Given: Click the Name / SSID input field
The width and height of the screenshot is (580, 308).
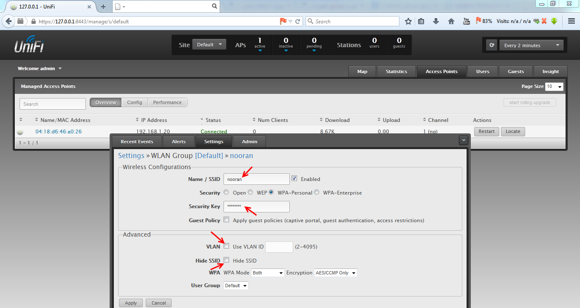Looking at the screenshot, I should click(256, 179).
